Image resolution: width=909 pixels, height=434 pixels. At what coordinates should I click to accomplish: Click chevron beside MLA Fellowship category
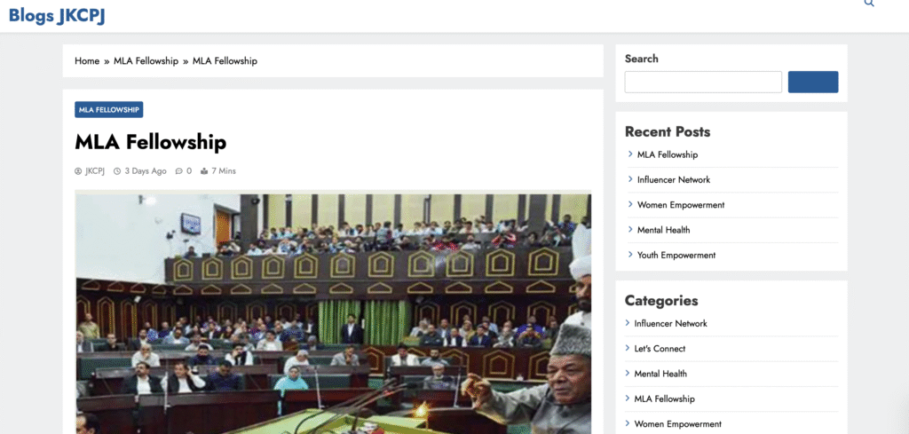628,398
